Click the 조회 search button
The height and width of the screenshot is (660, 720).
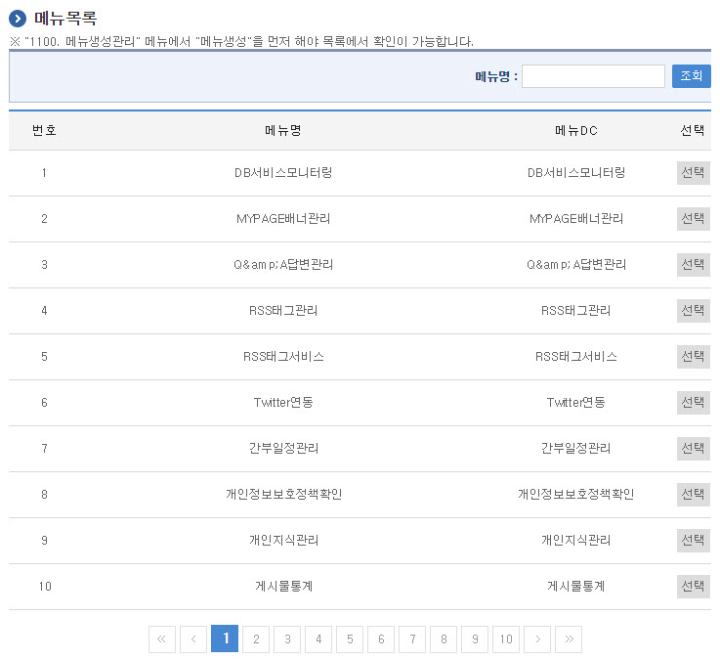[x=691, y=76]
